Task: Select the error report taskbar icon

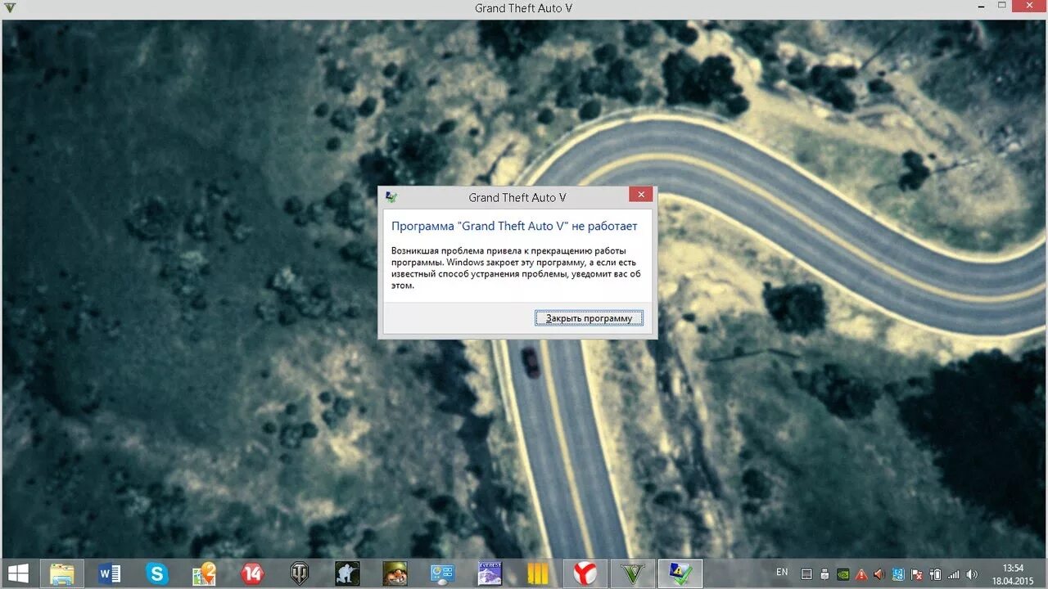Action: (x=681, y=574)
